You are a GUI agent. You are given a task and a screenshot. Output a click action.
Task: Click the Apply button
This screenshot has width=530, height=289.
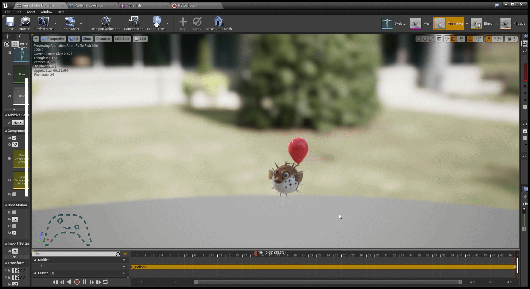(x=197, y=23)
